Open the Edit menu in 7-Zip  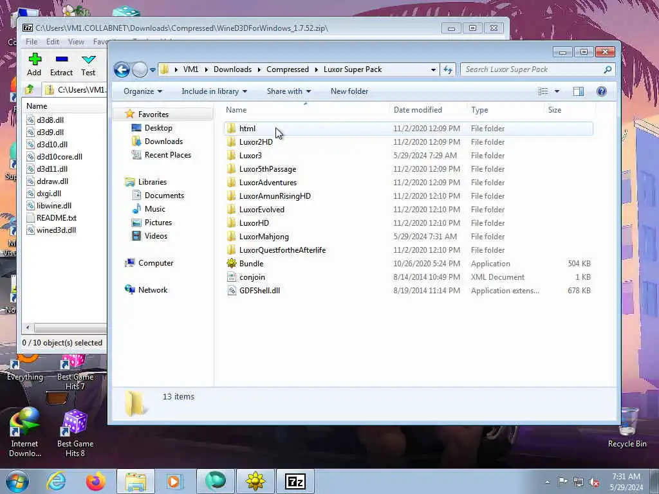[x=53, y=42]
